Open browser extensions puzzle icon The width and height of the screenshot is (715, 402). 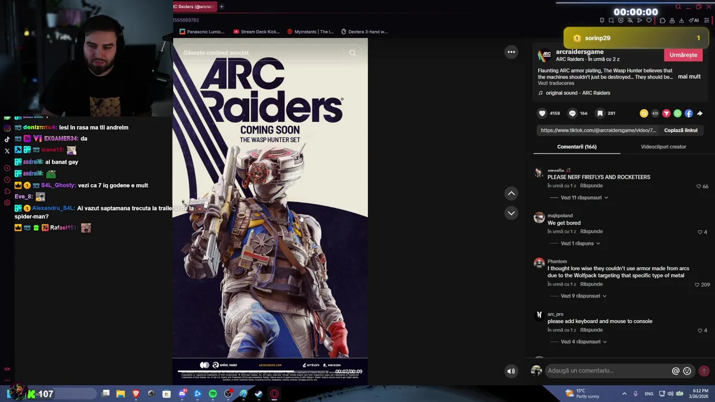point(662,21)
